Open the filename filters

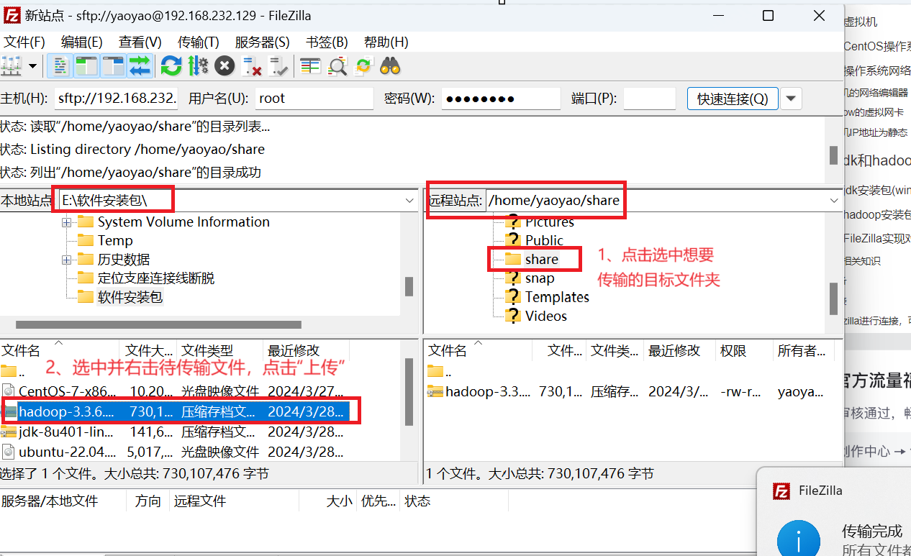tap(337, 65)
